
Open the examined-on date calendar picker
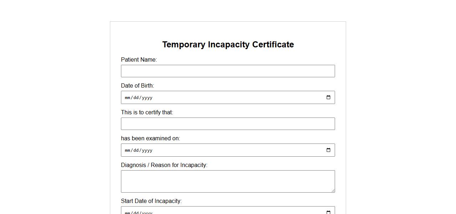click(328, 150)
